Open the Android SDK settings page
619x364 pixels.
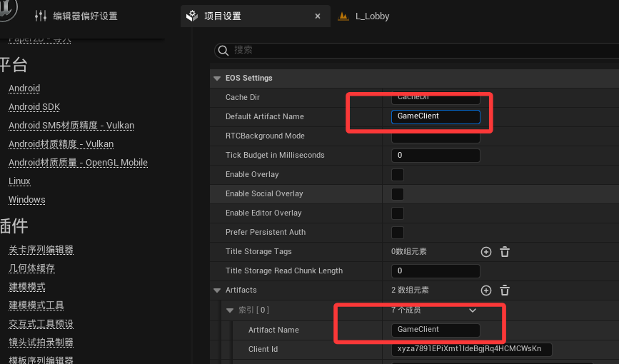point(34,107)
